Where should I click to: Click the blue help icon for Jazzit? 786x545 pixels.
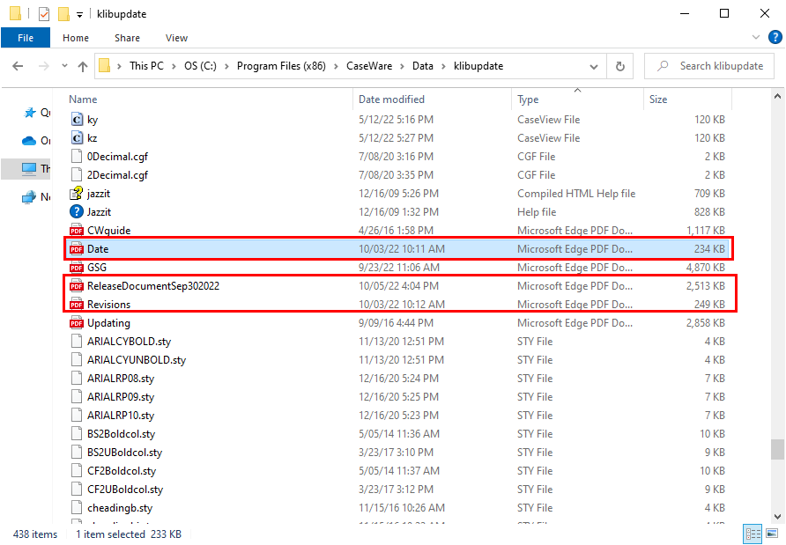(77, 212)
